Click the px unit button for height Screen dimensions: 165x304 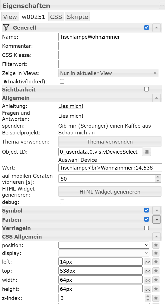click(x=147, y=289)
